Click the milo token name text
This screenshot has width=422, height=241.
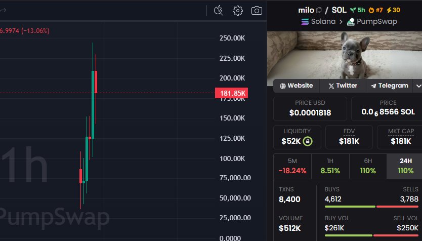[x=306, y=10]
